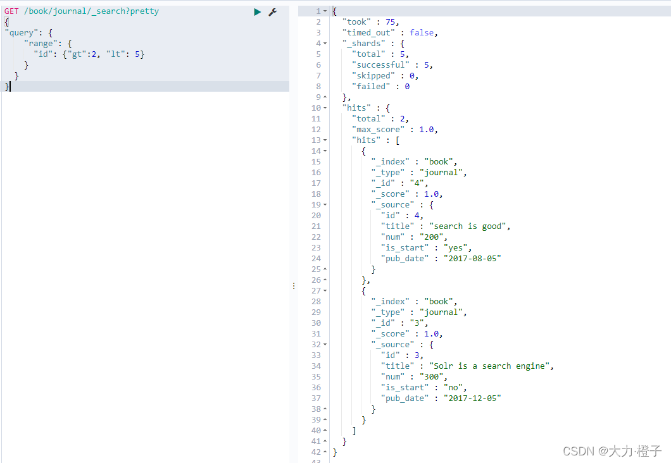Click the pane divider handle dots
Viewport: 671px width, 463px height.
[294, 286]
